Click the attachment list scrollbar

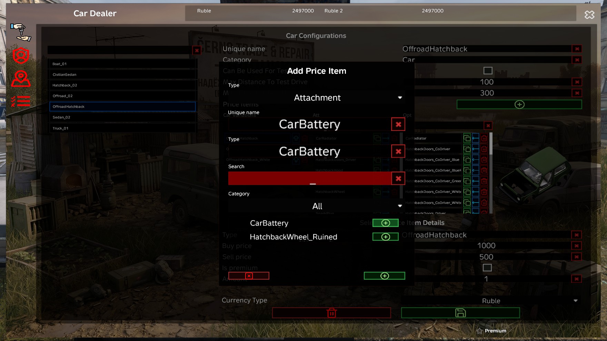(x=491, y=172)
